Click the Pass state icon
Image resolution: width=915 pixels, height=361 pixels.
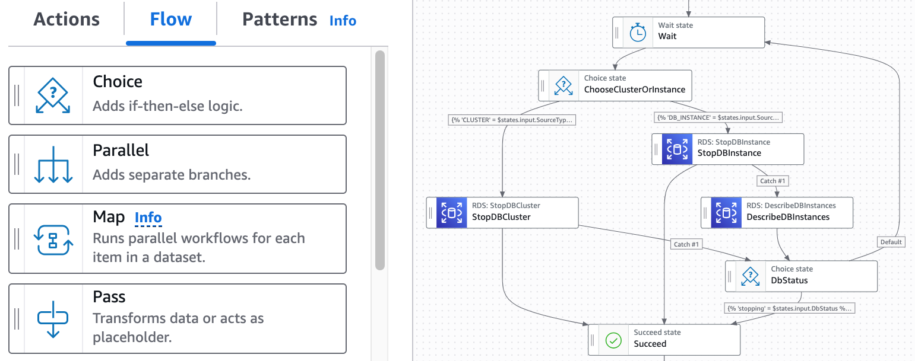53,319
